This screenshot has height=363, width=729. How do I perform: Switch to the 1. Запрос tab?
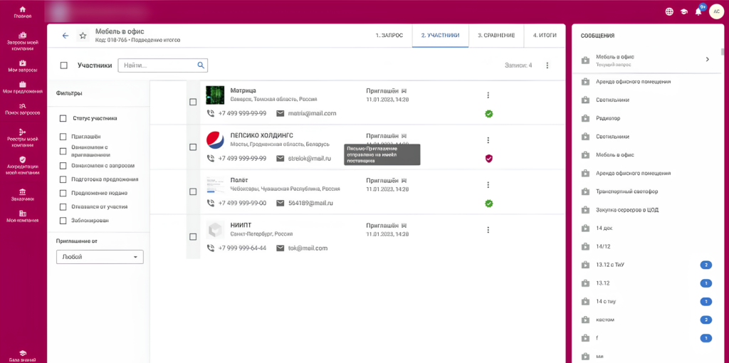pyautogui.click(x=389, y=35)
